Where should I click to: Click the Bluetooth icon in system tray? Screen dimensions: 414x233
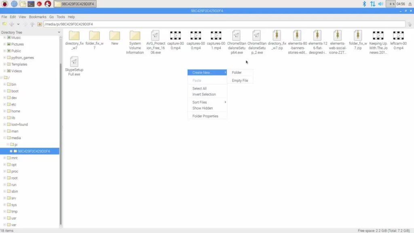tap(364, 4)
